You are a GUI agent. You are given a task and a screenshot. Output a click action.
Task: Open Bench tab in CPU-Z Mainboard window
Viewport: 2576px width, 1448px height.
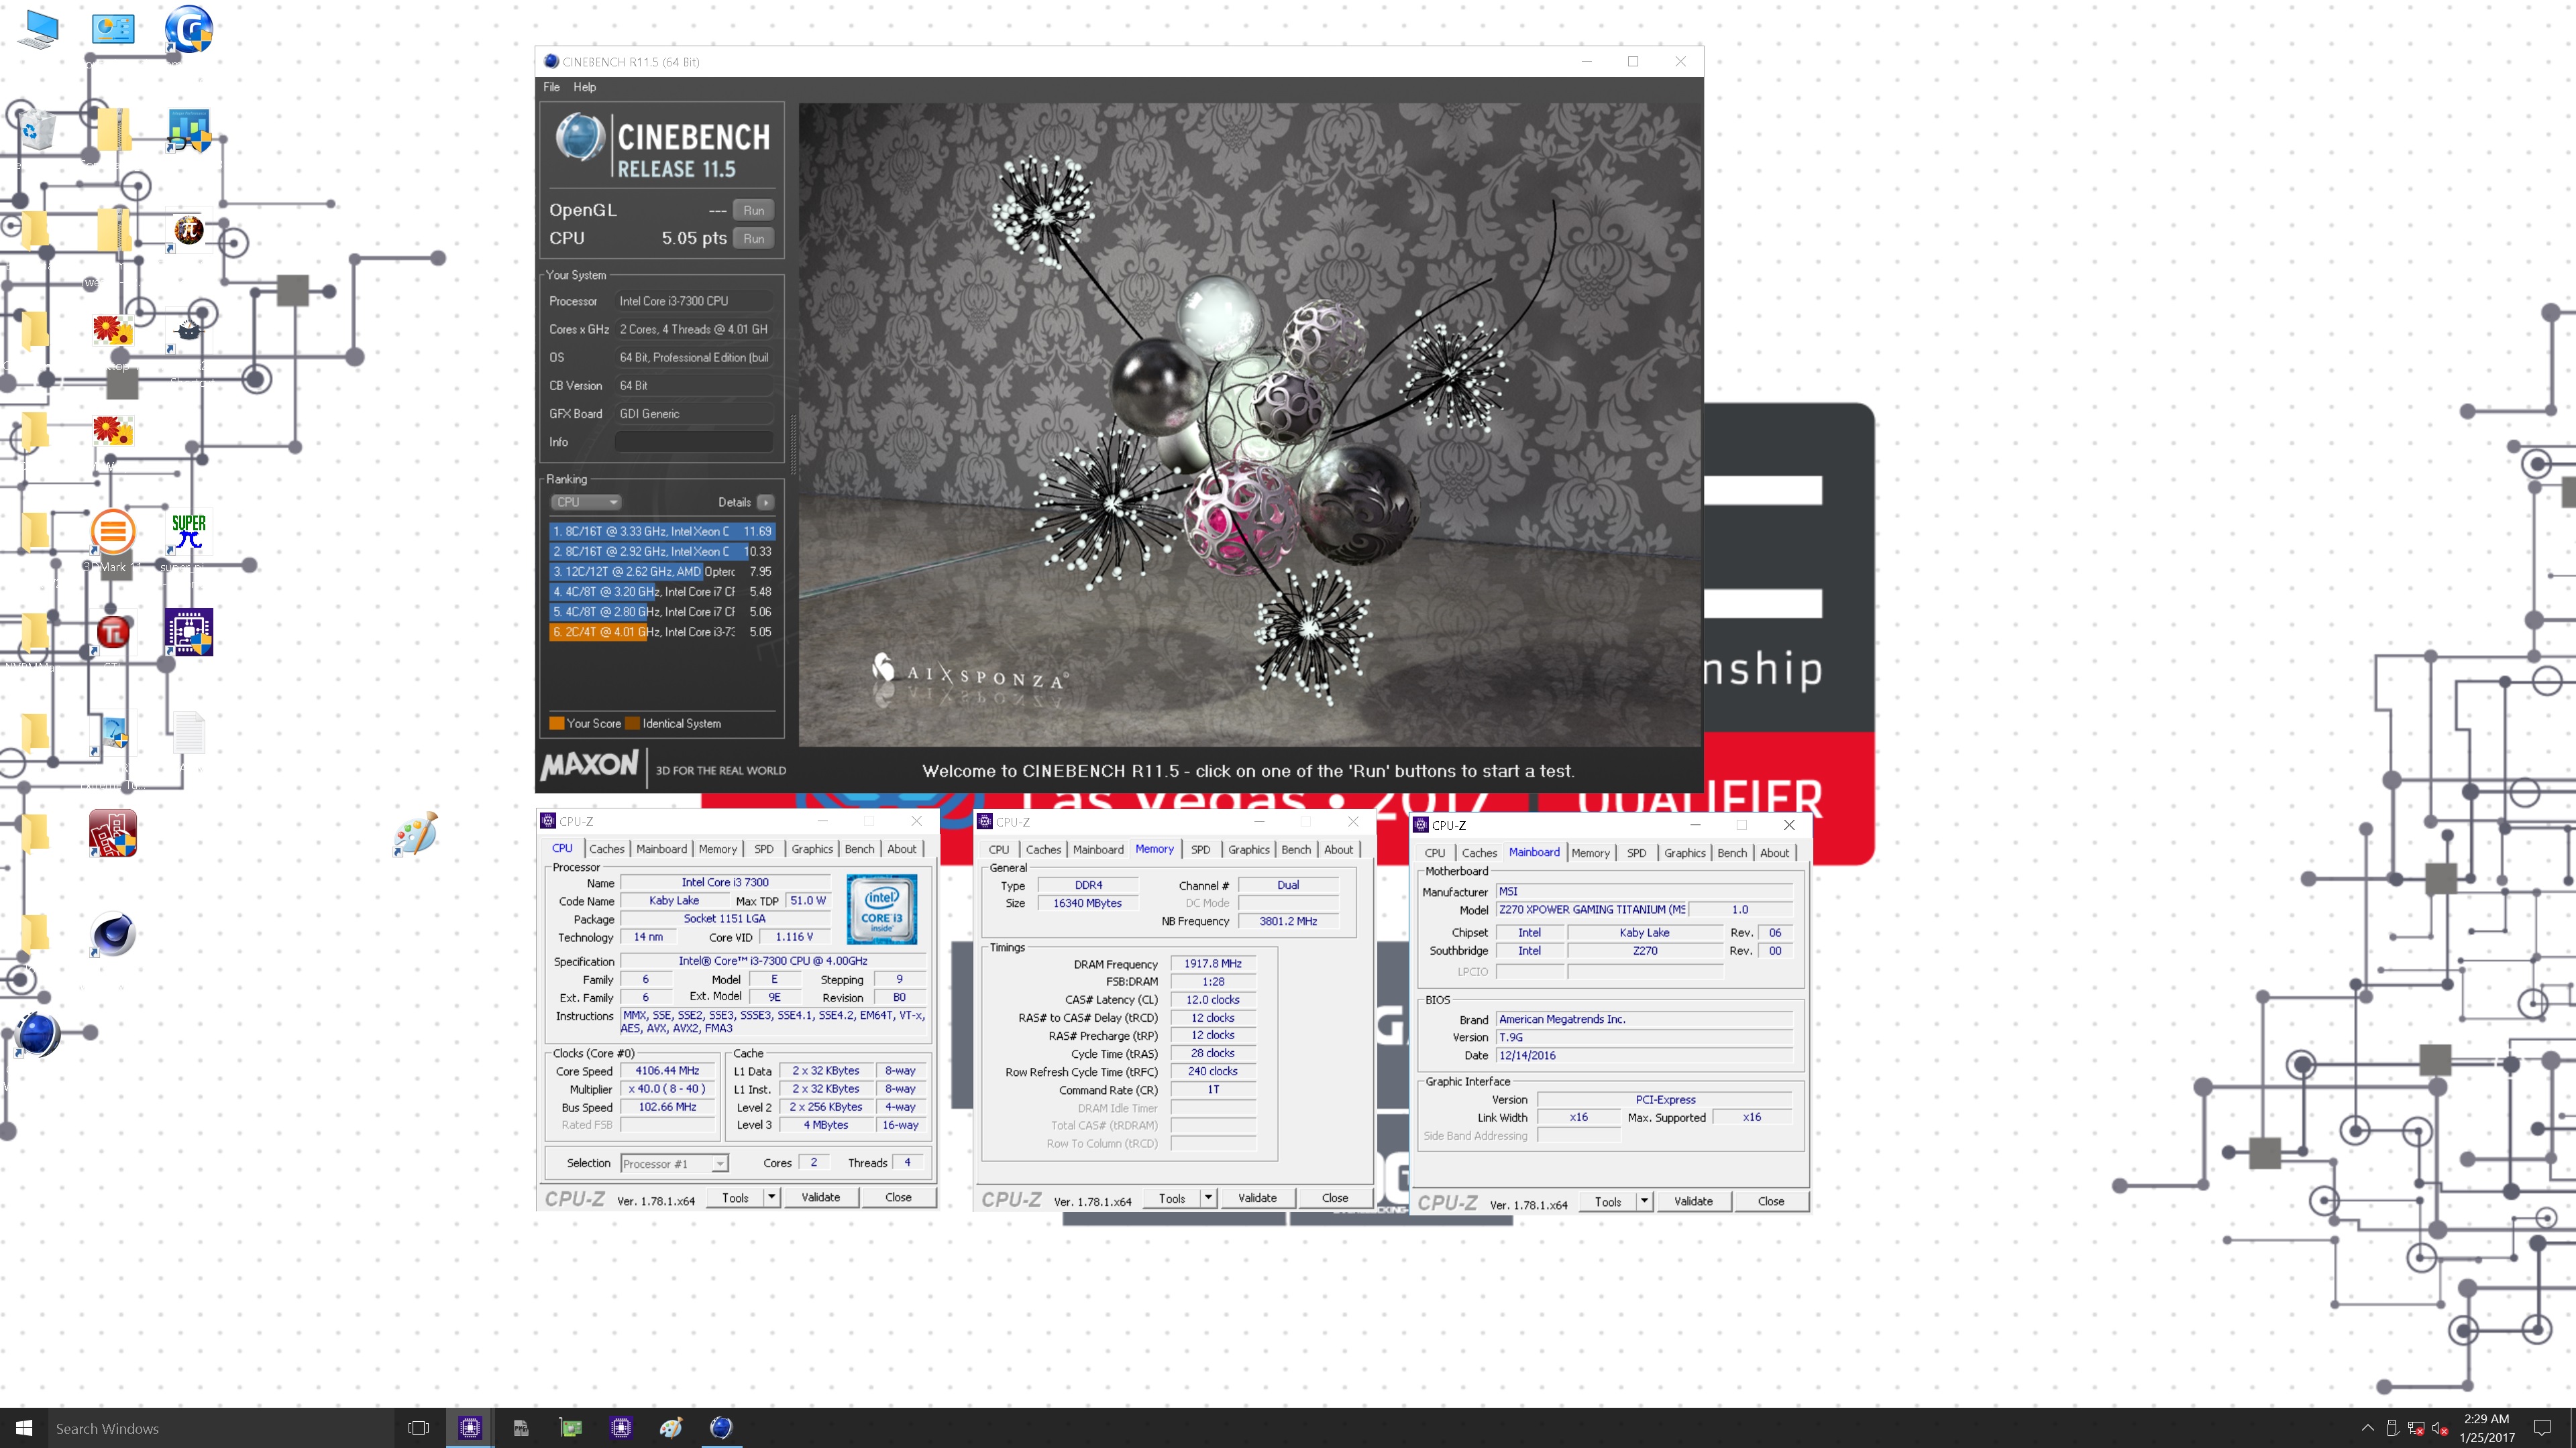1731,853
